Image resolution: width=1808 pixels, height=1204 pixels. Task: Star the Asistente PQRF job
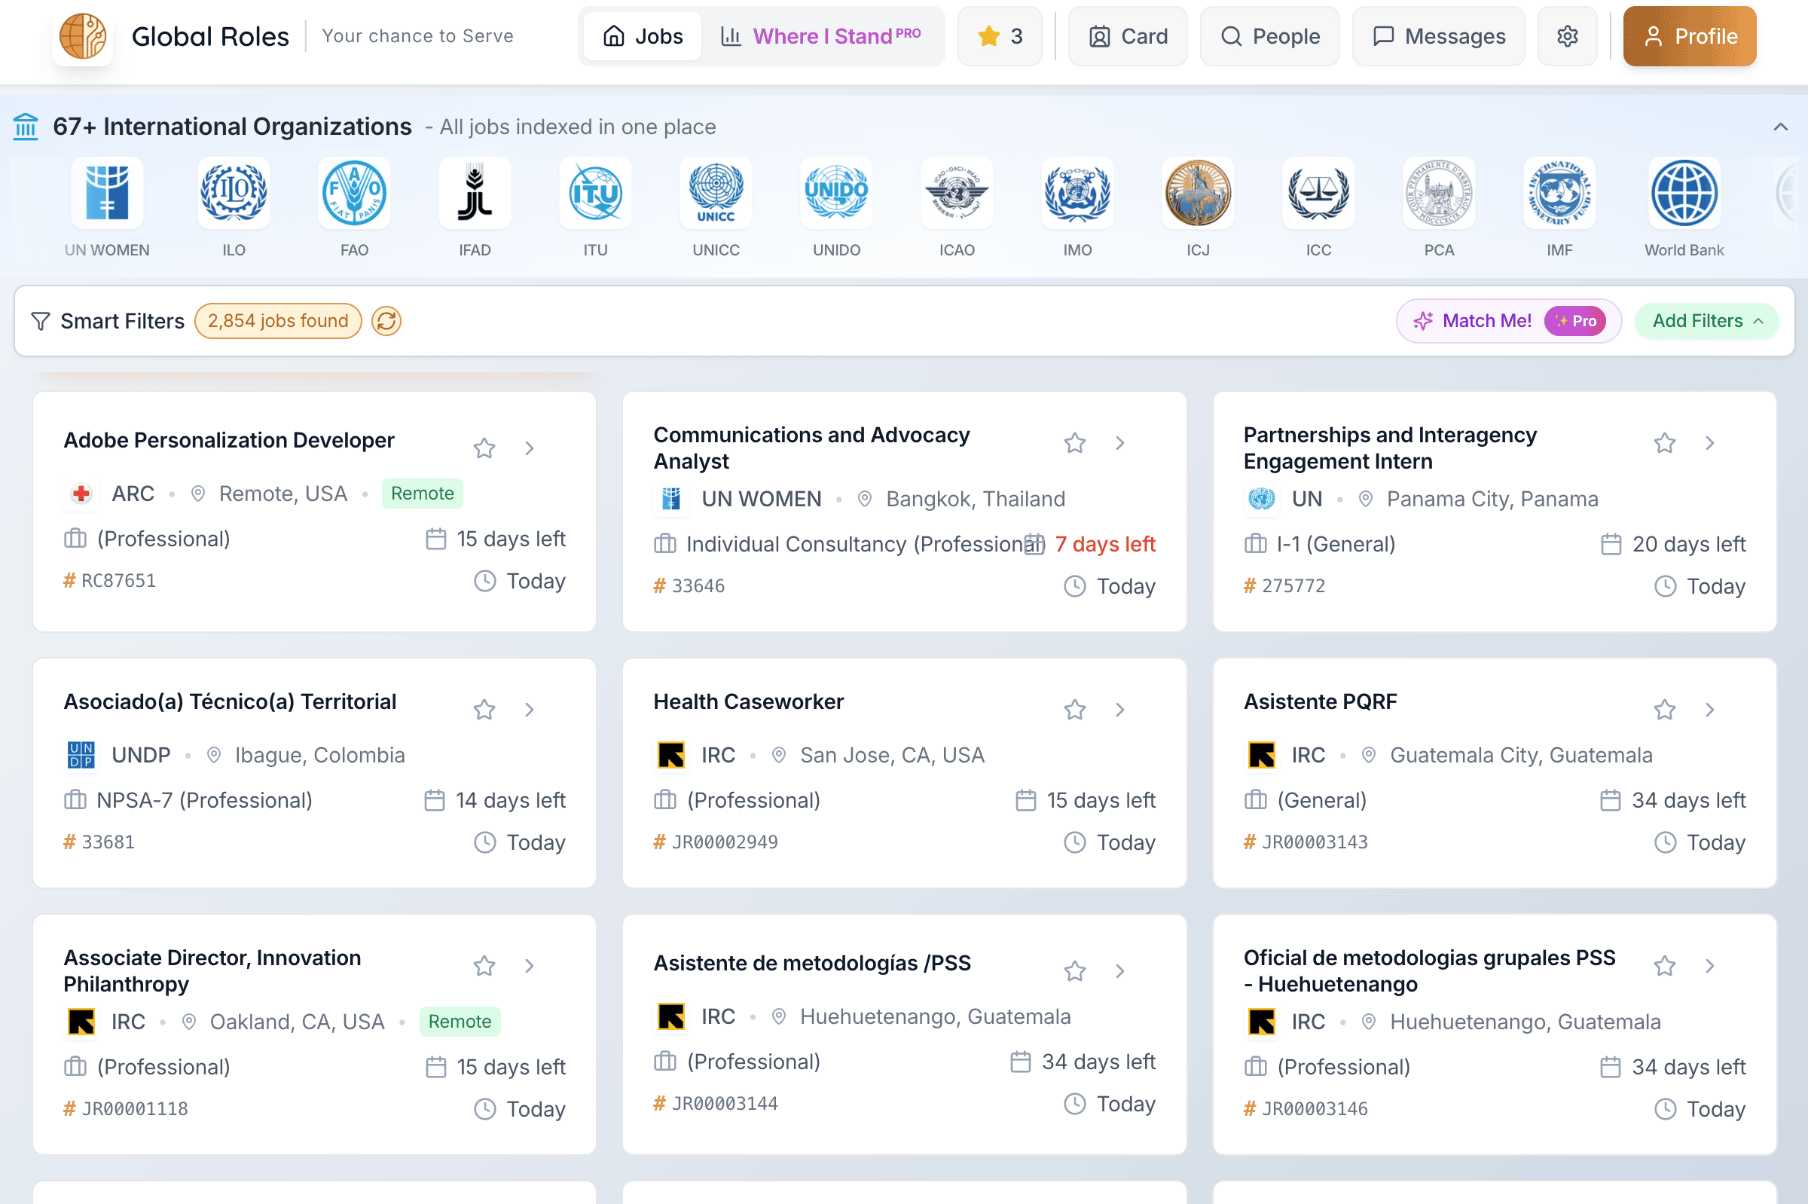coord(1663,710)
